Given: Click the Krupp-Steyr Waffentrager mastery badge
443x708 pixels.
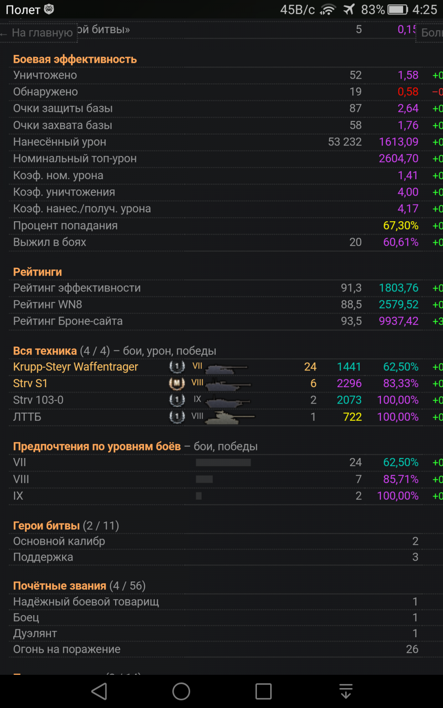Looking at the screenshot, I should tap(177, 367).
